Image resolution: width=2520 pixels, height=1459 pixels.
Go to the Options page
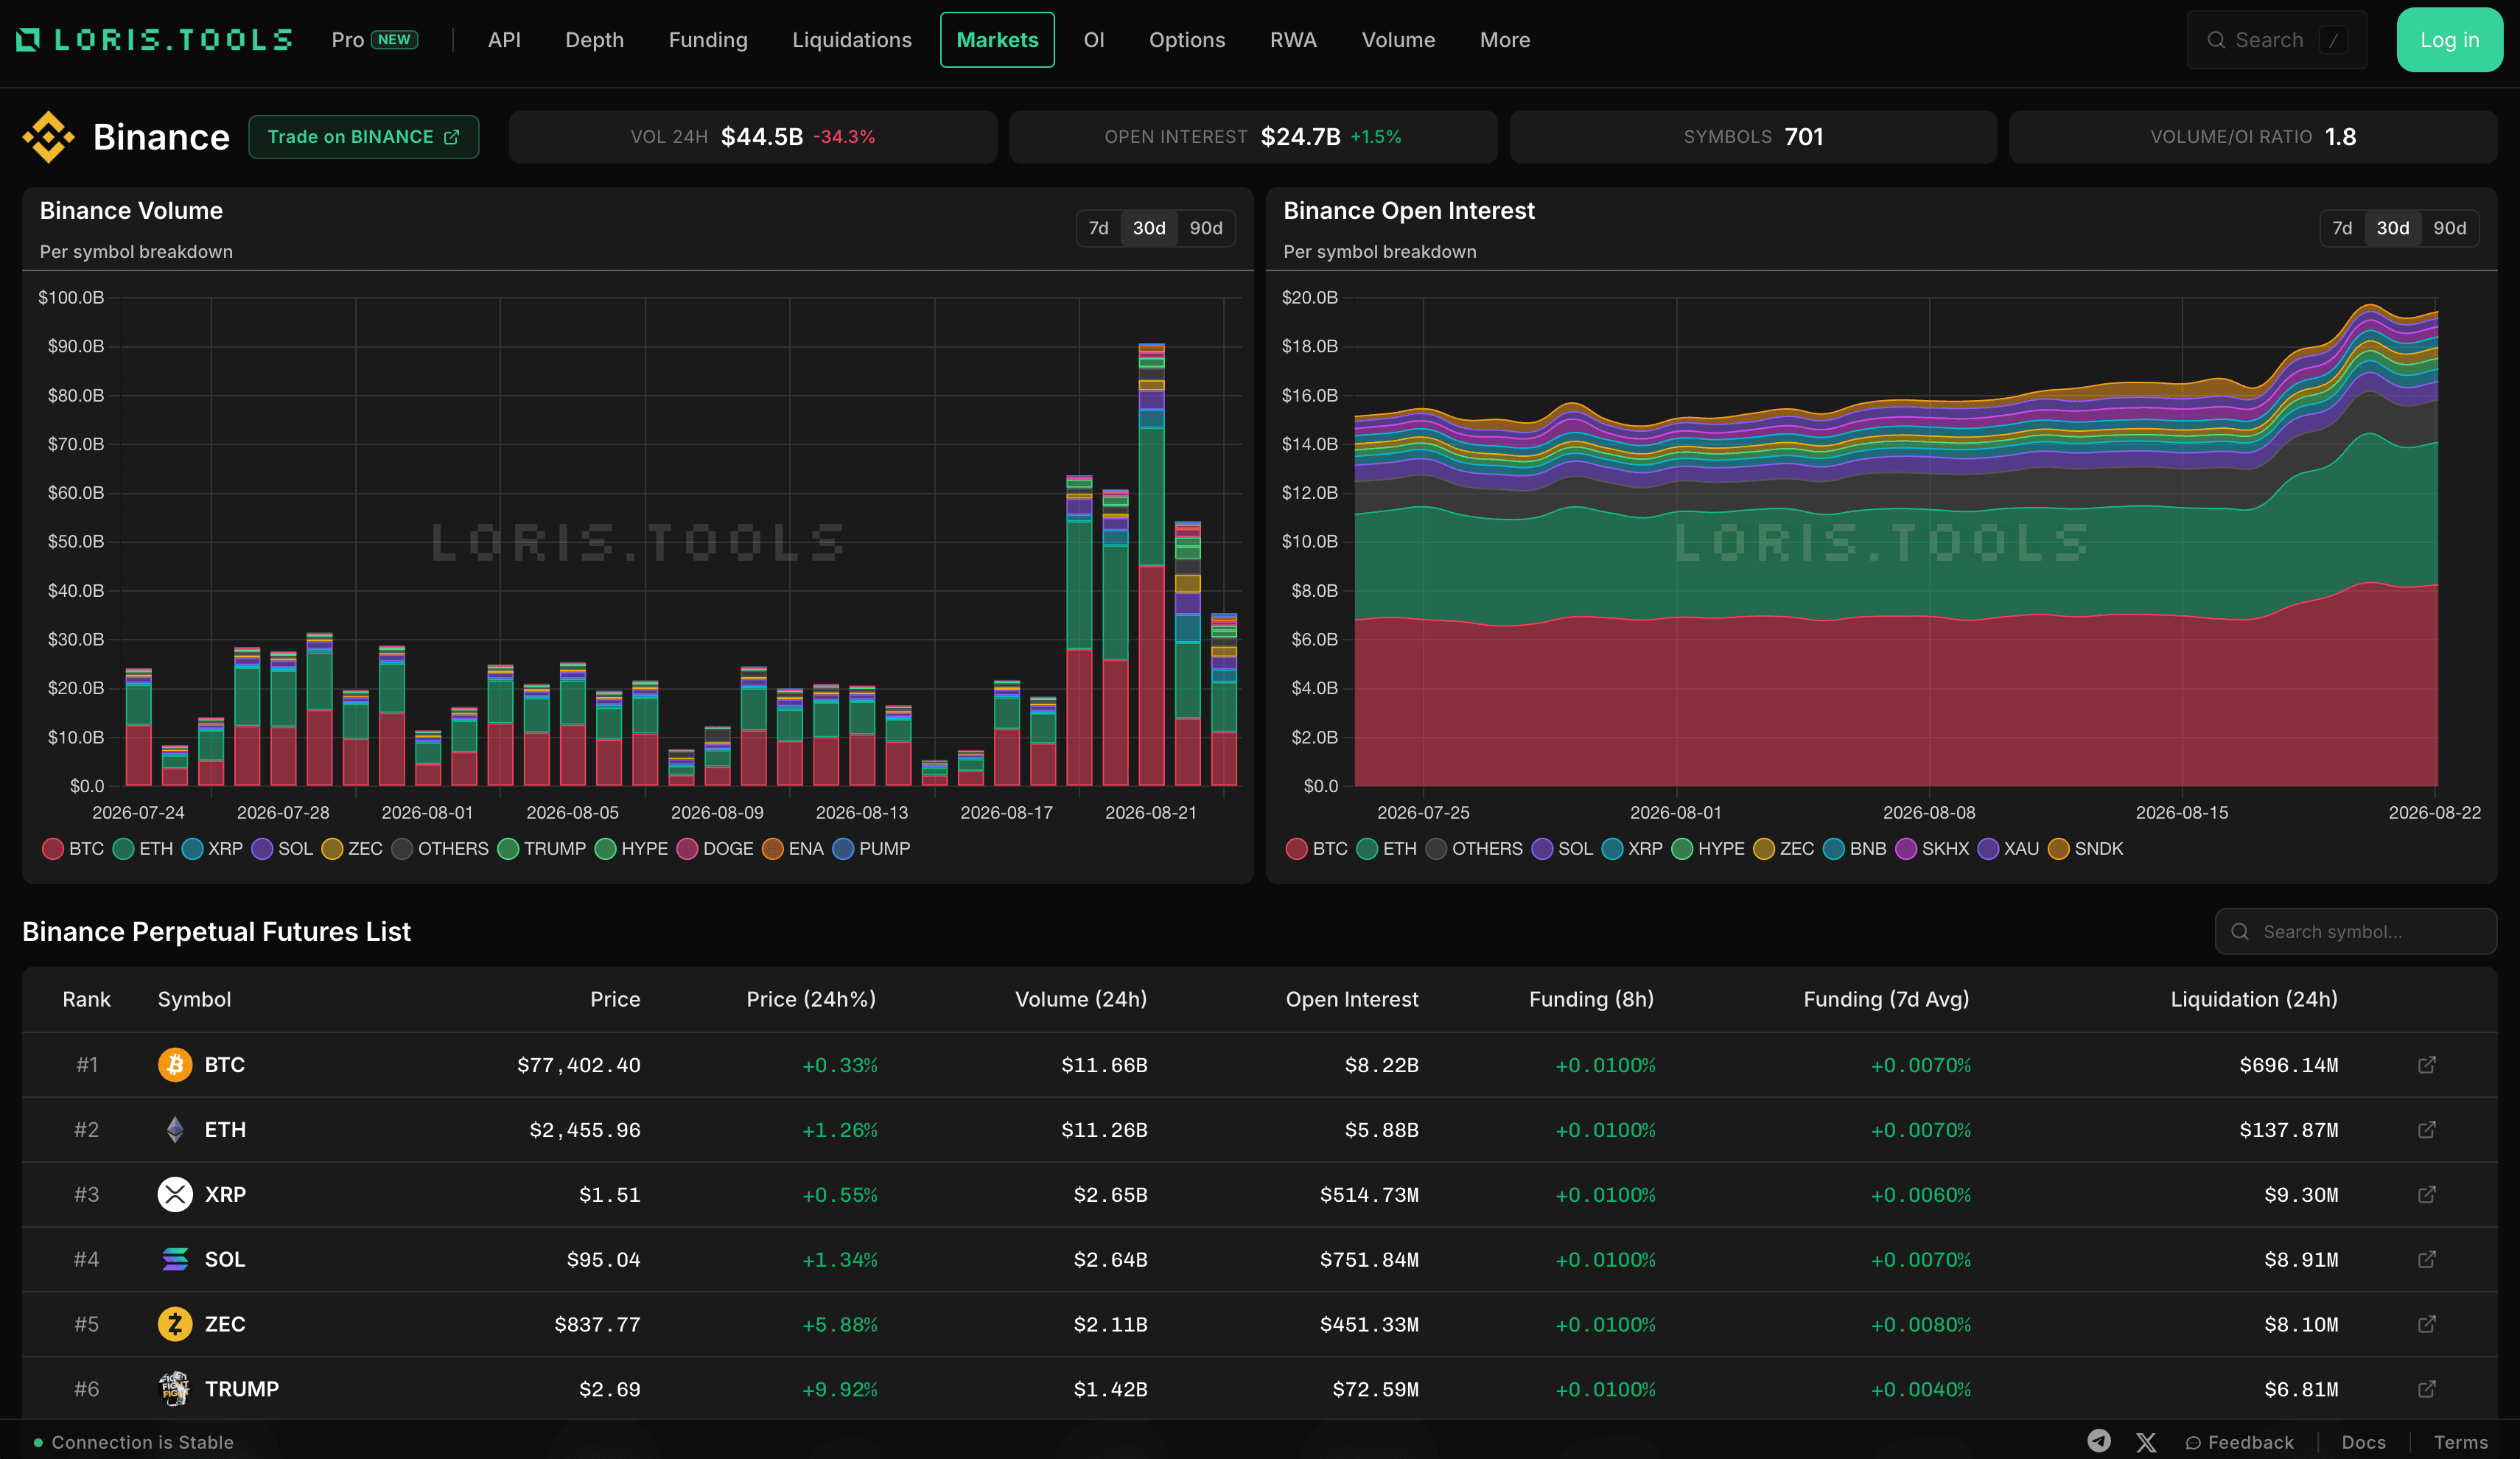(1187, 40)
